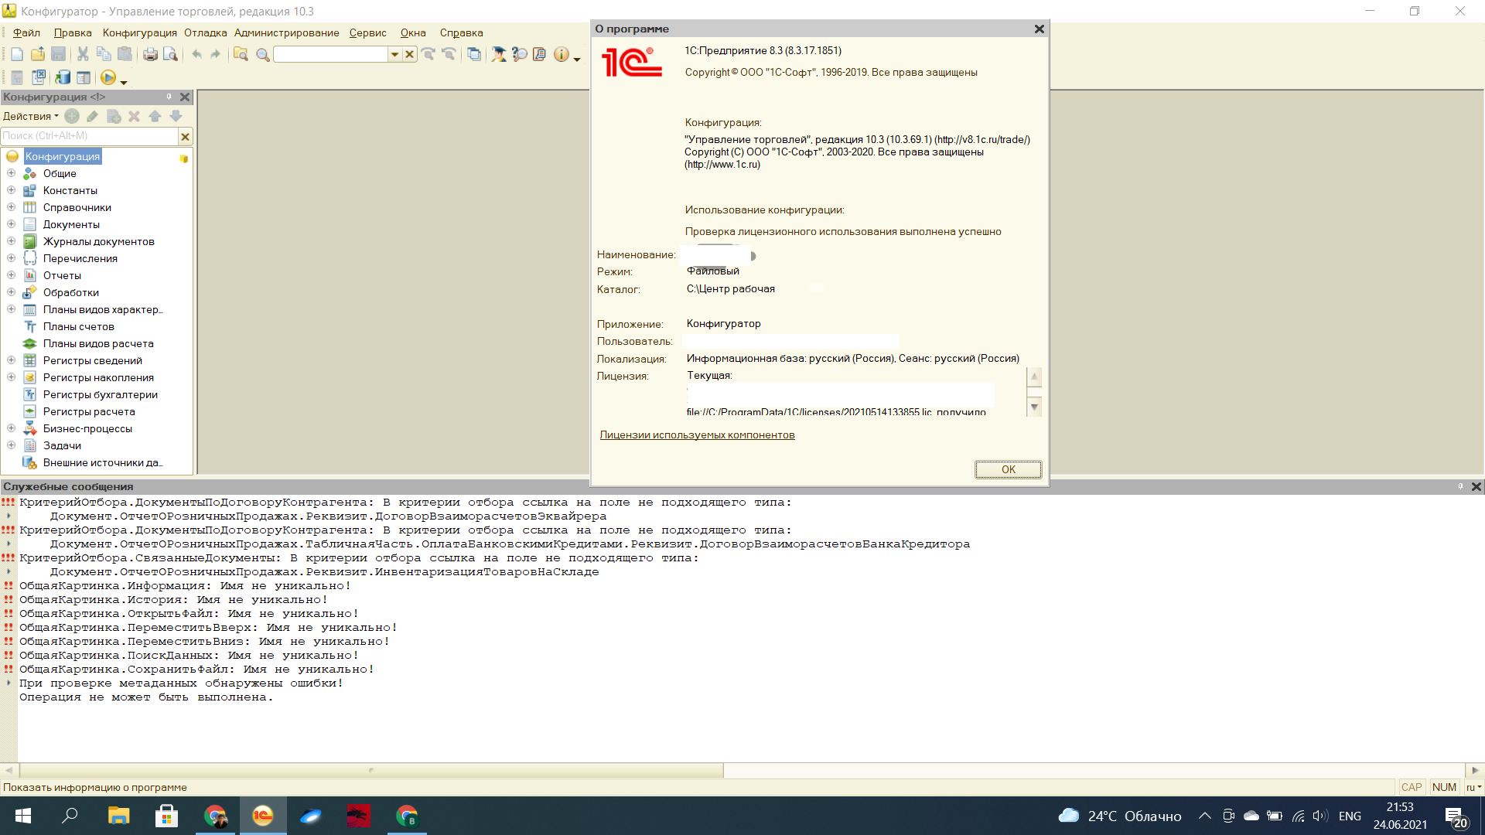Click ENG language indicator in tray
Image resolution: width=1485 pixels, height=835 pixels.
[x=1350, y=816]
